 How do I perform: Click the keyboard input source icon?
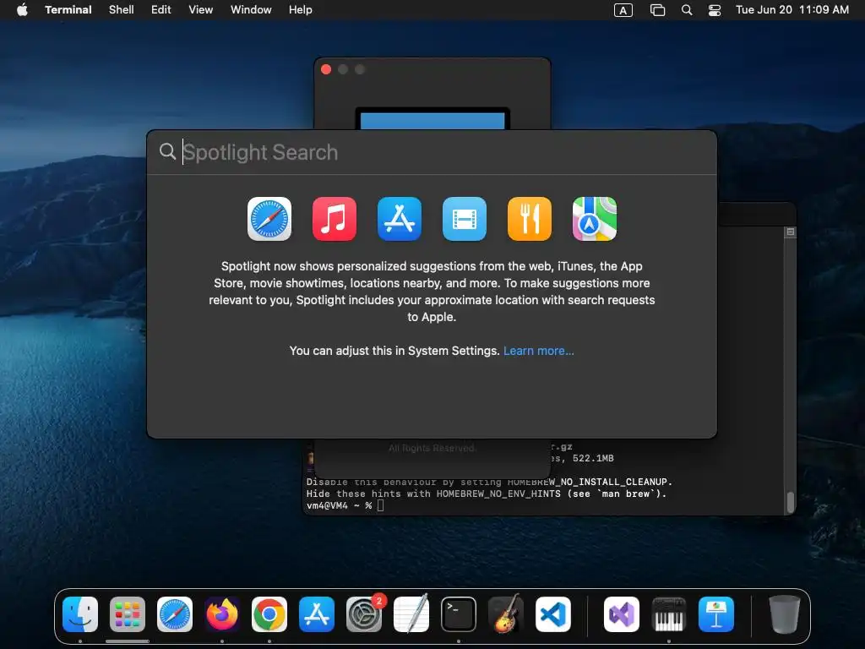[623, 10]
